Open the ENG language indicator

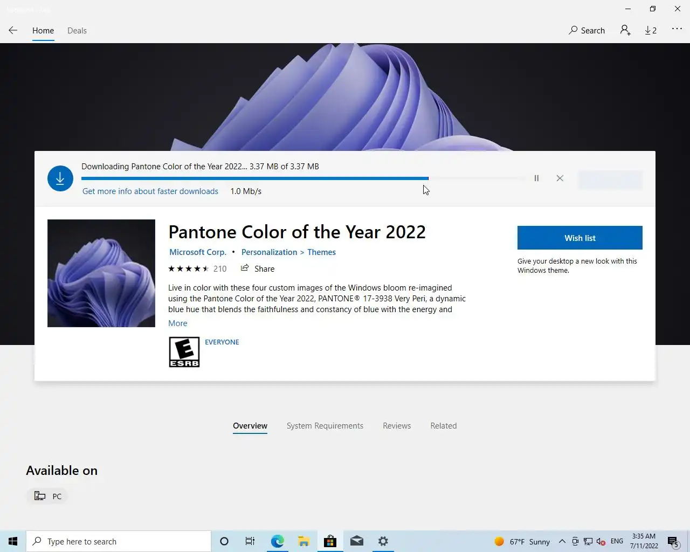click(617, 541)
